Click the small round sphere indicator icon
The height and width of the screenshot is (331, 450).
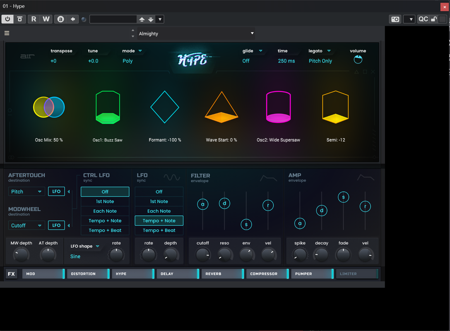[x=84, y=19]
